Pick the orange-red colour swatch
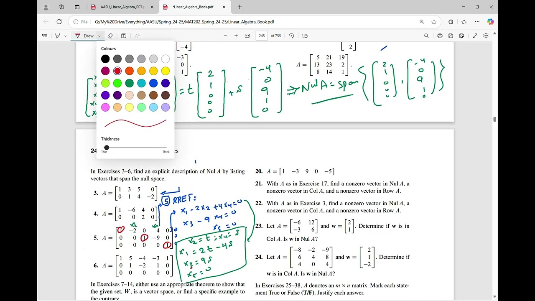 point(130,71)
